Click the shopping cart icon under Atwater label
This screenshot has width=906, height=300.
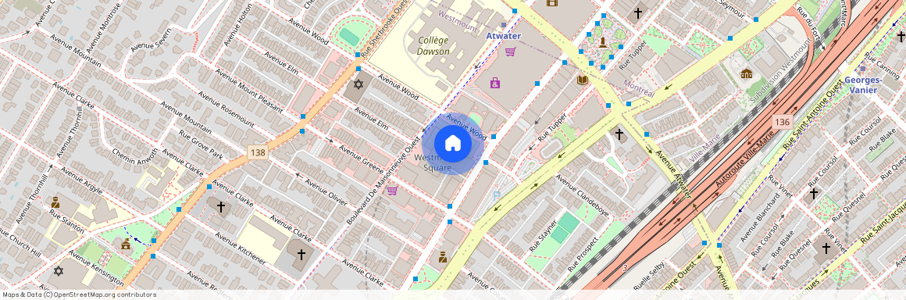(x=510, y=52)
